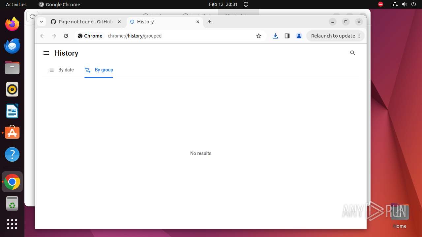Open the History sidebar hamburger menu
This screenshot has width=422, height=237.
46,53
